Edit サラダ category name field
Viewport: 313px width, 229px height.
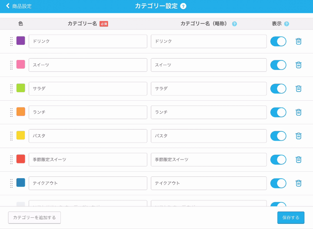(x=88, y=89)
